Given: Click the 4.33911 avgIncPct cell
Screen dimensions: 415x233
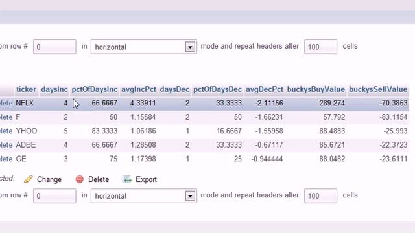Looking at the screenshot, I should coord(143,103).
